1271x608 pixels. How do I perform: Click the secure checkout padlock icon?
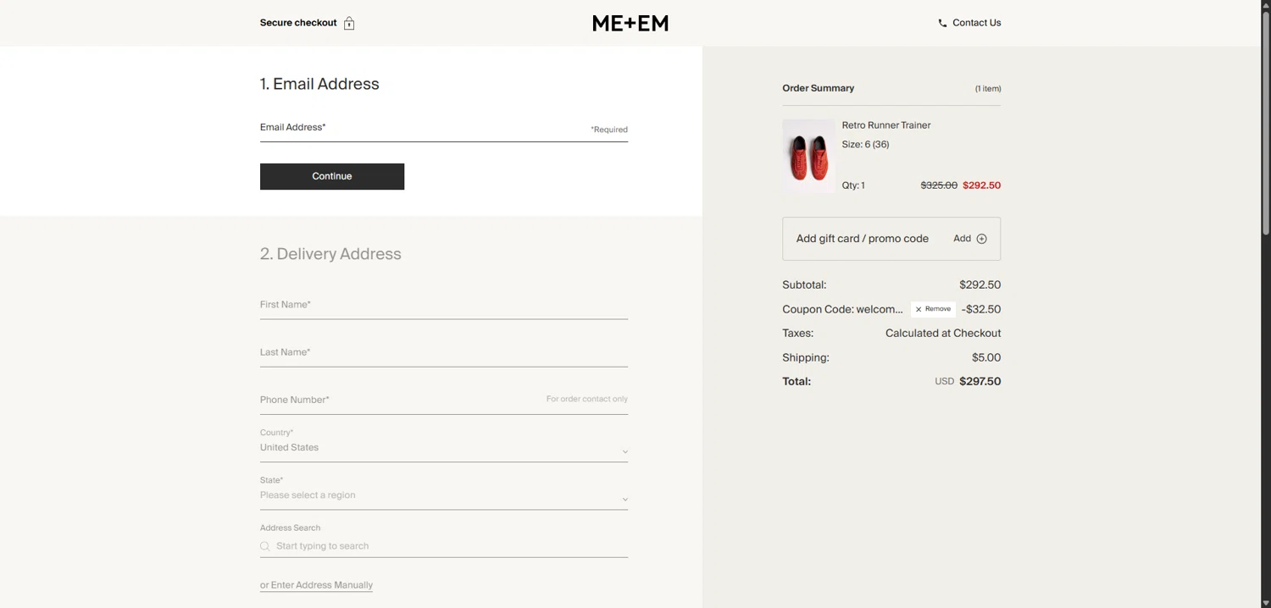pos(349,24)
